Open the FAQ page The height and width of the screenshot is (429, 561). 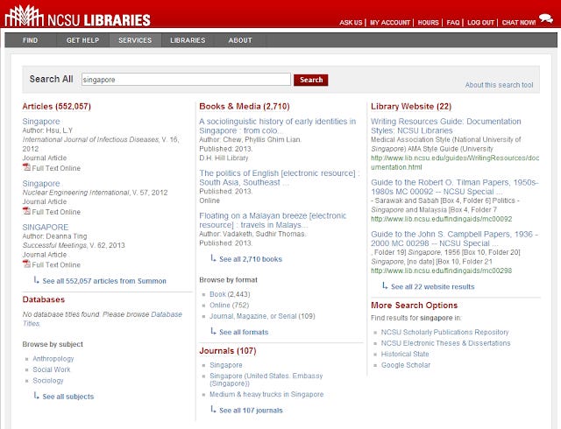pyautogui.click(x=453, y=23)
